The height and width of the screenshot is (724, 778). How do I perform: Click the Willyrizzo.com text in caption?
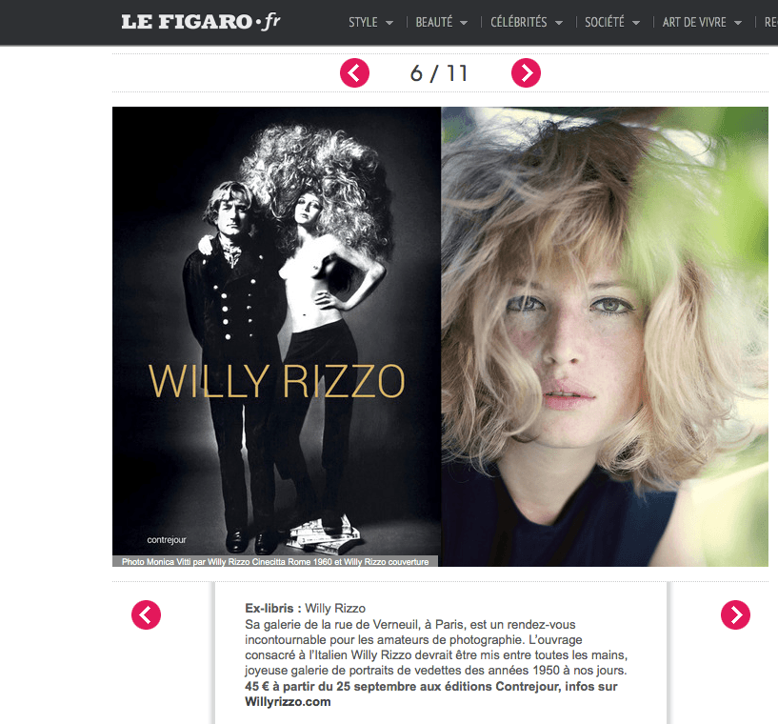(288, 702)
